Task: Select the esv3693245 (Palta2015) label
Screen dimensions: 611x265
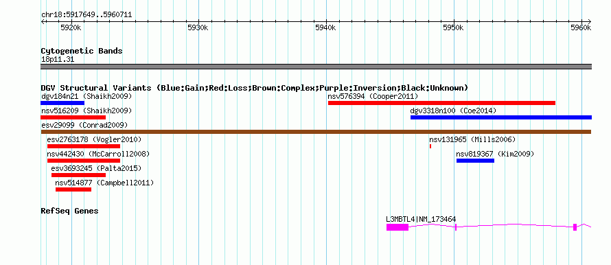Action: [x=96, y=168]
